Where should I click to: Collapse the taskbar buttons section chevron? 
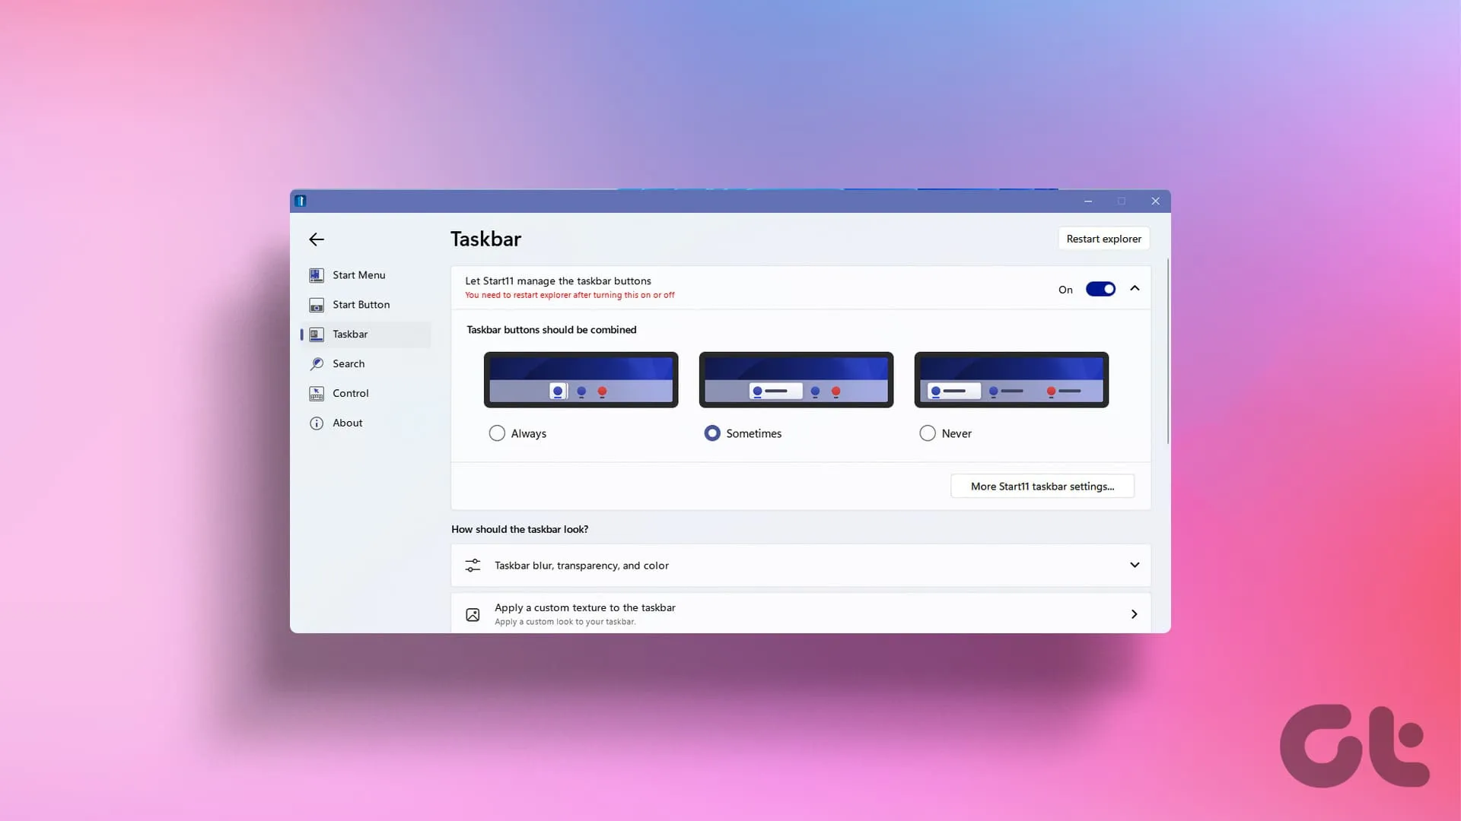point(1135,288)
